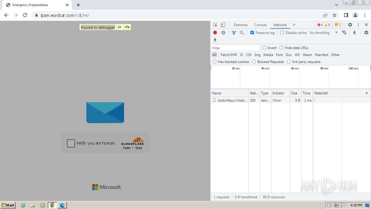Go forward to next page
This screenshot has width=371, height=209.
[x=16, y=15]
